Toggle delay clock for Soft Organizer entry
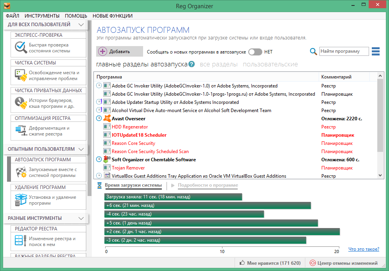The image size is (389, 271). pyautogui.click(x=99, y=159)
